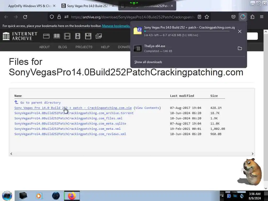Bookmark this page with star icon
Viewport: 268px width, 201px height.
[207, 17]
